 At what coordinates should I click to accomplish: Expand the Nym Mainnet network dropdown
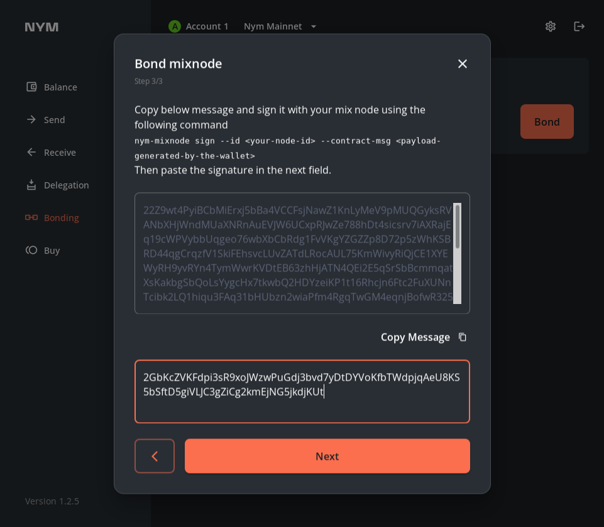tap(280, 26)
